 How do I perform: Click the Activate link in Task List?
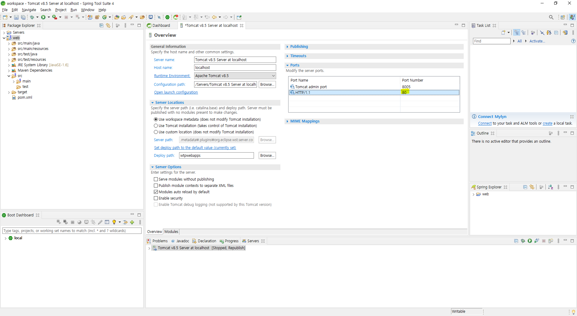pos(537,41)
